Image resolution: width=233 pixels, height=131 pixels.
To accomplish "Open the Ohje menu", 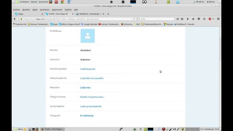I will pos(76,10).
